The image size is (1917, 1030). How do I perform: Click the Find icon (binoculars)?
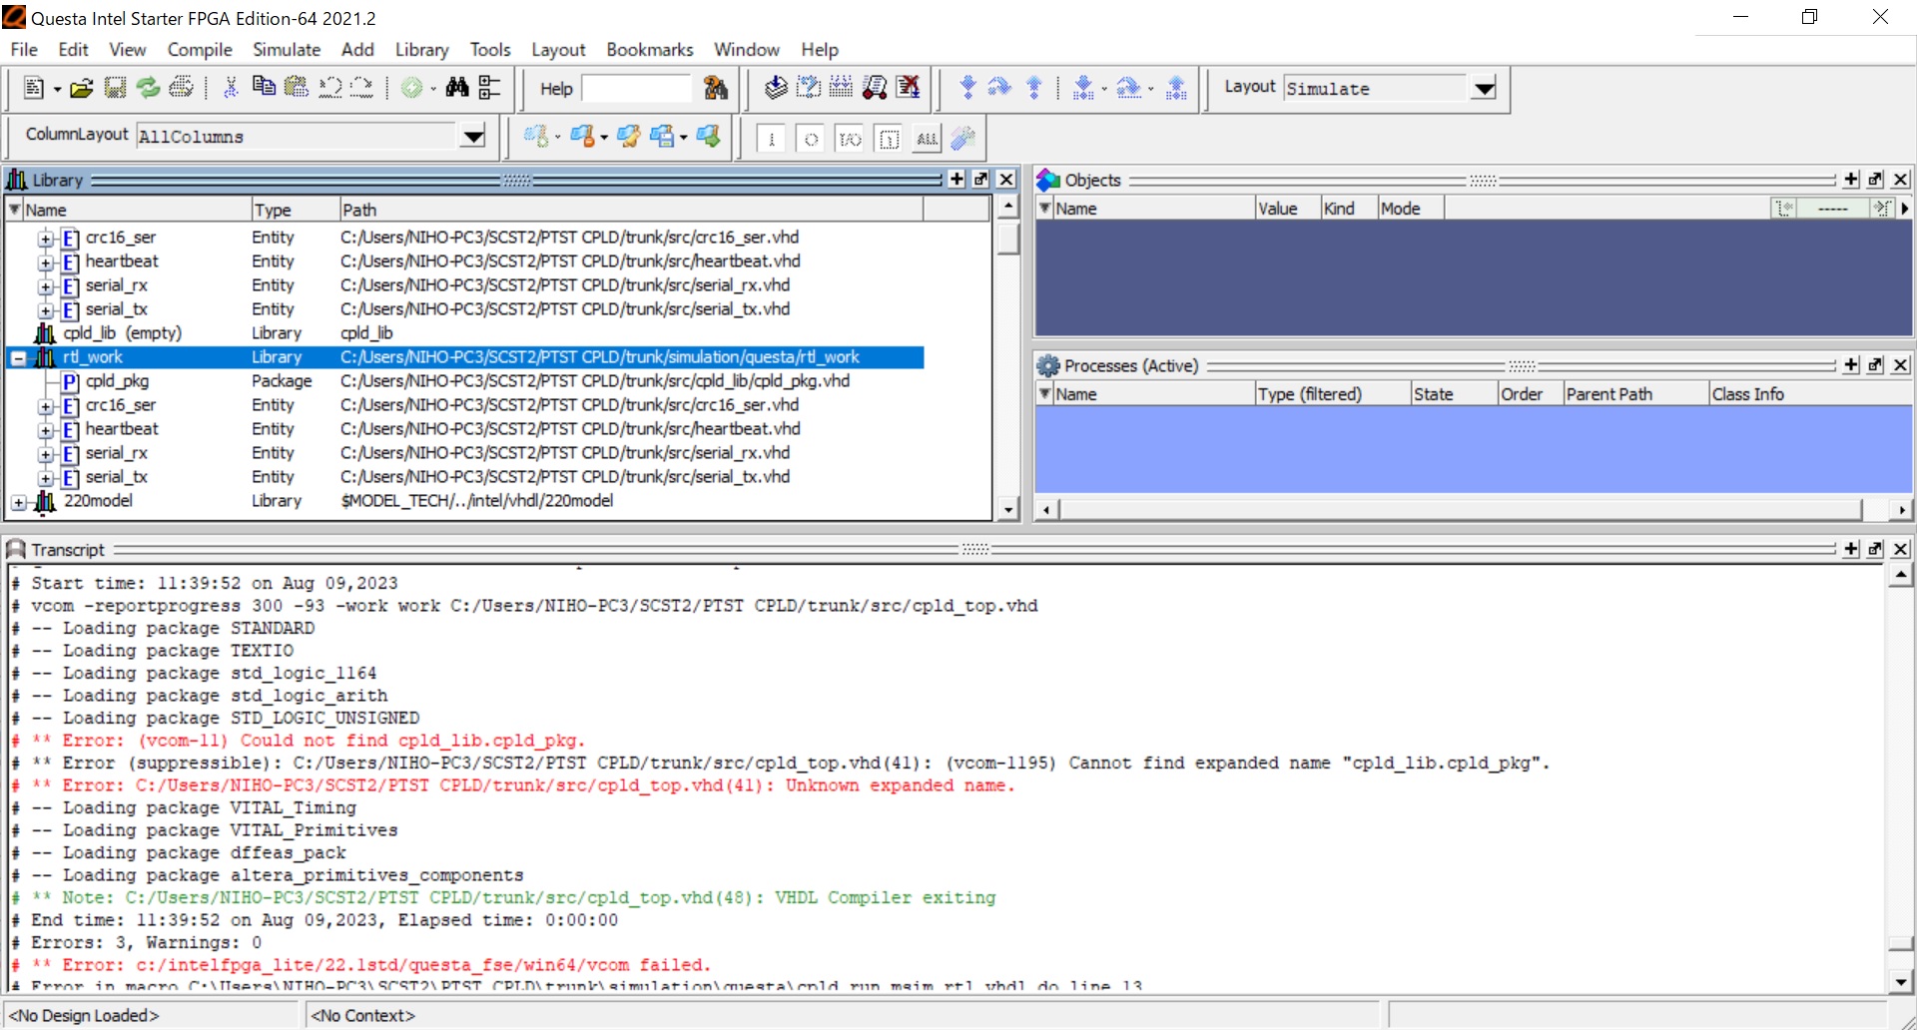pos(456,88)
